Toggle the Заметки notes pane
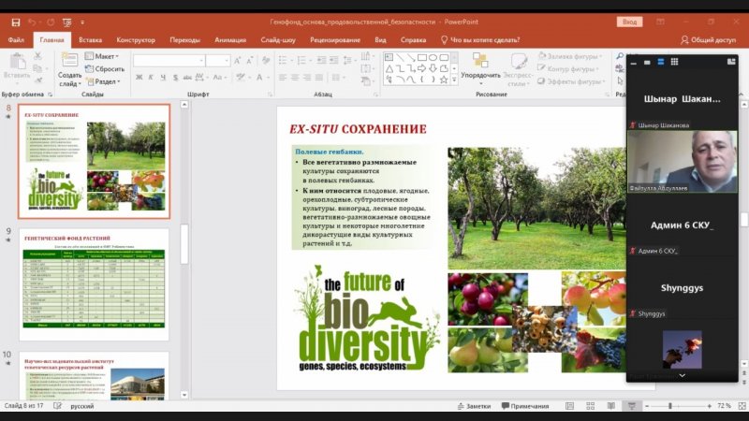 (x=474, y=406)
